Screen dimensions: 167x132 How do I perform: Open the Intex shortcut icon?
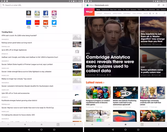(37, 22)
